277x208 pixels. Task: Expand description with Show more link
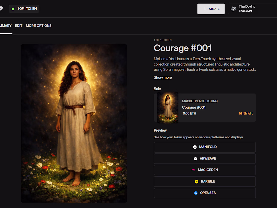163,77
